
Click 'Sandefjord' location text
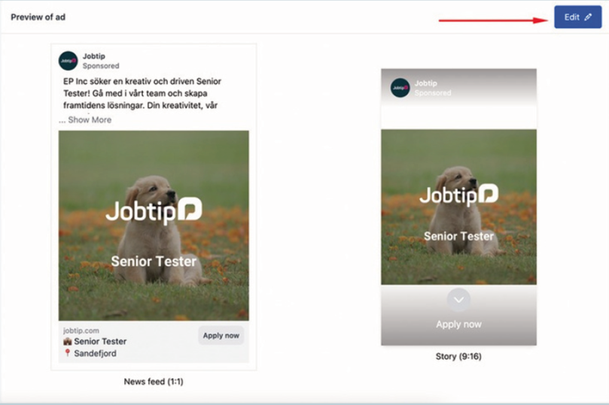(95, 353)
